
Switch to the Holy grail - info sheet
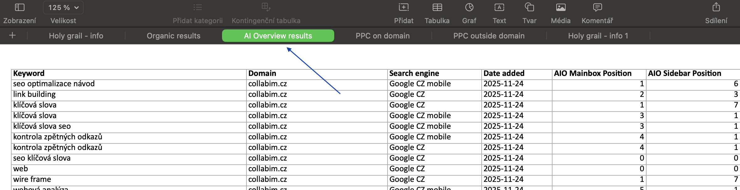(76, 36)
